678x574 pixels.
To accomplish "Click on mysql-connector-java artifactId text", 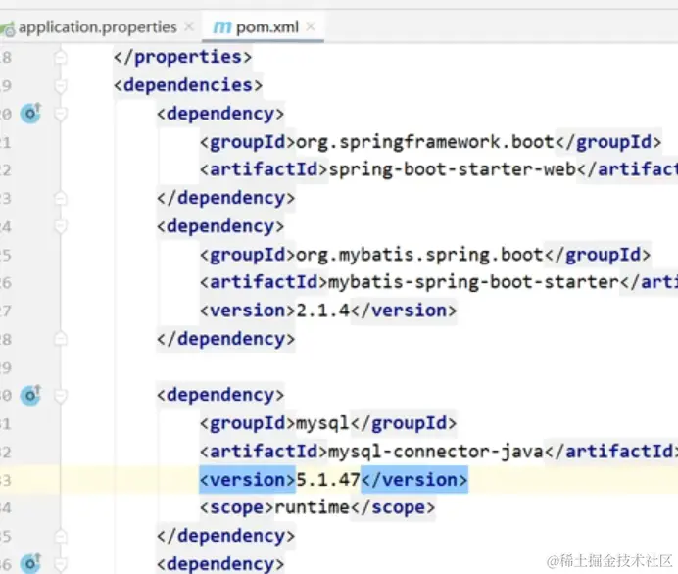I will 436,452.
